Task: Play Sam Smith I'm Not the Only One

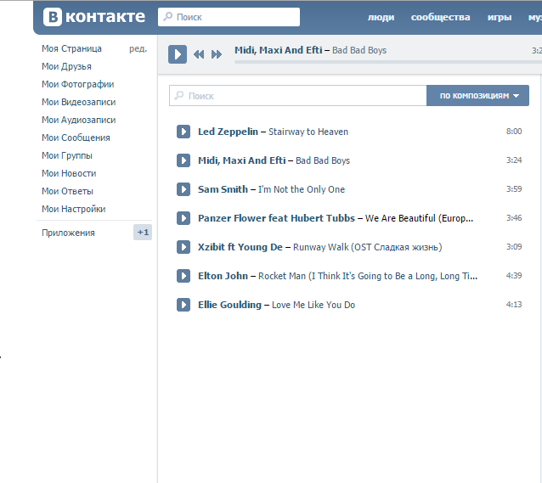Action: coord(183,189)
